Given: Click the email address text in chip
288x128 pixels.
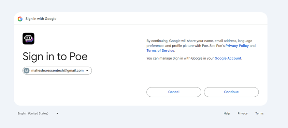Looking at the screenshot, I should coord(57,70).
